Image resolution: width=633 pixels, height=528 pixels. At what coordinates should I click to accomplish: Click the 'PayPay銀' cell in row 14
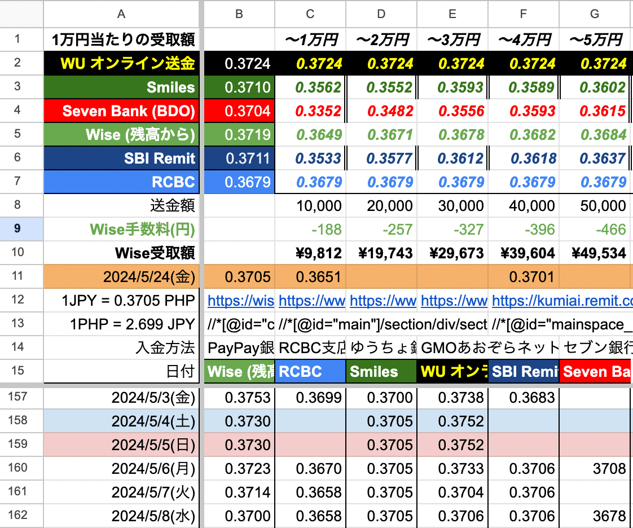point(239,347)
